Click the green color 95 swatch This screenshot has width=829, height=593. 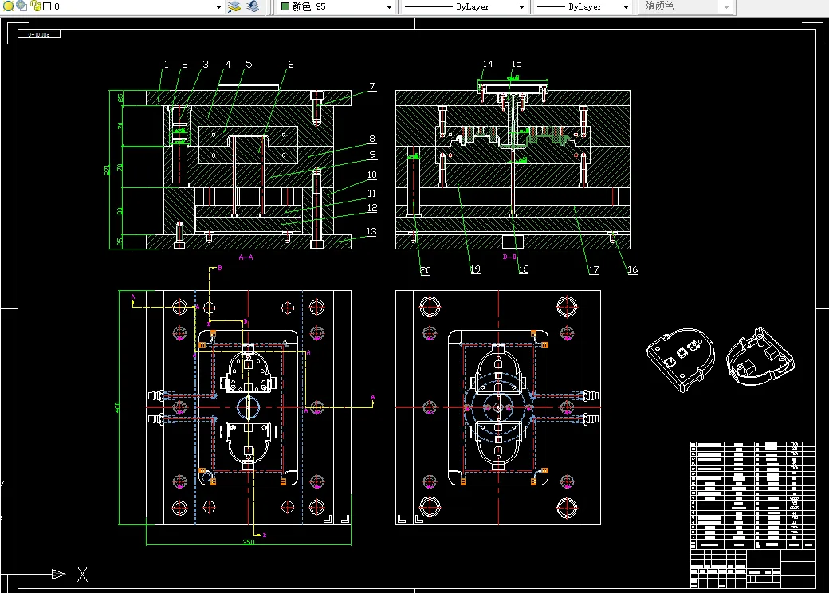[285, 7]
